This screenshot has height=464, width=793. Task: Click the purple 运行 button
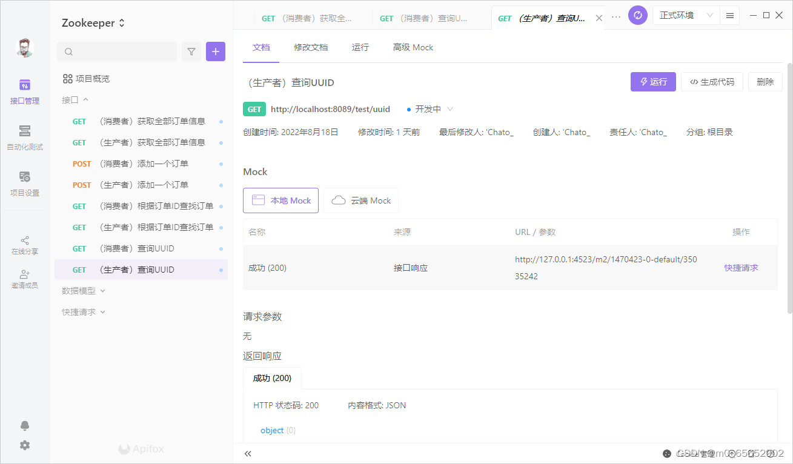pos(653,82)
